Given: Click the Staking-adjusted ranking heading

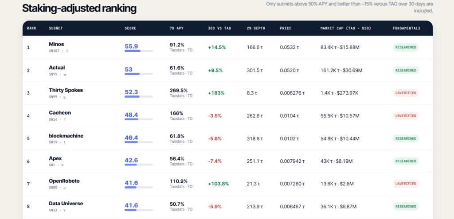Looking at the screenshot, I should point(79,8).
